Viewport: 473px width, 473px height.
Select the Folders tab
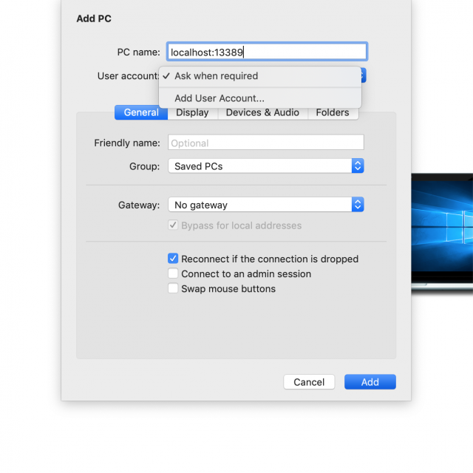(333, 112)
